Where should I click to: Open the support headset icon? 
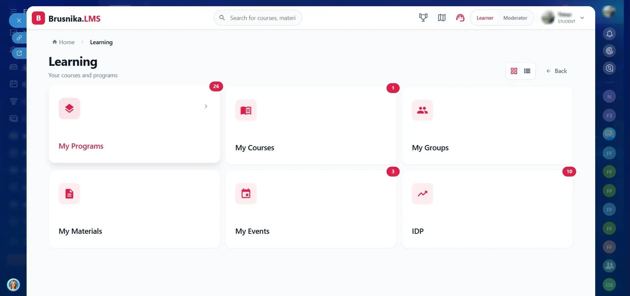[x=460, y=18]
